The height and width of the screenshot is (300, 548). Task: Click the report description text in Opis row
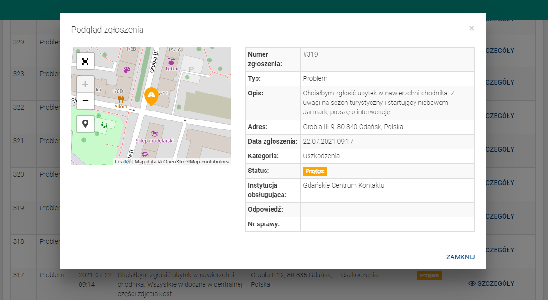click(x=379, y=103)
